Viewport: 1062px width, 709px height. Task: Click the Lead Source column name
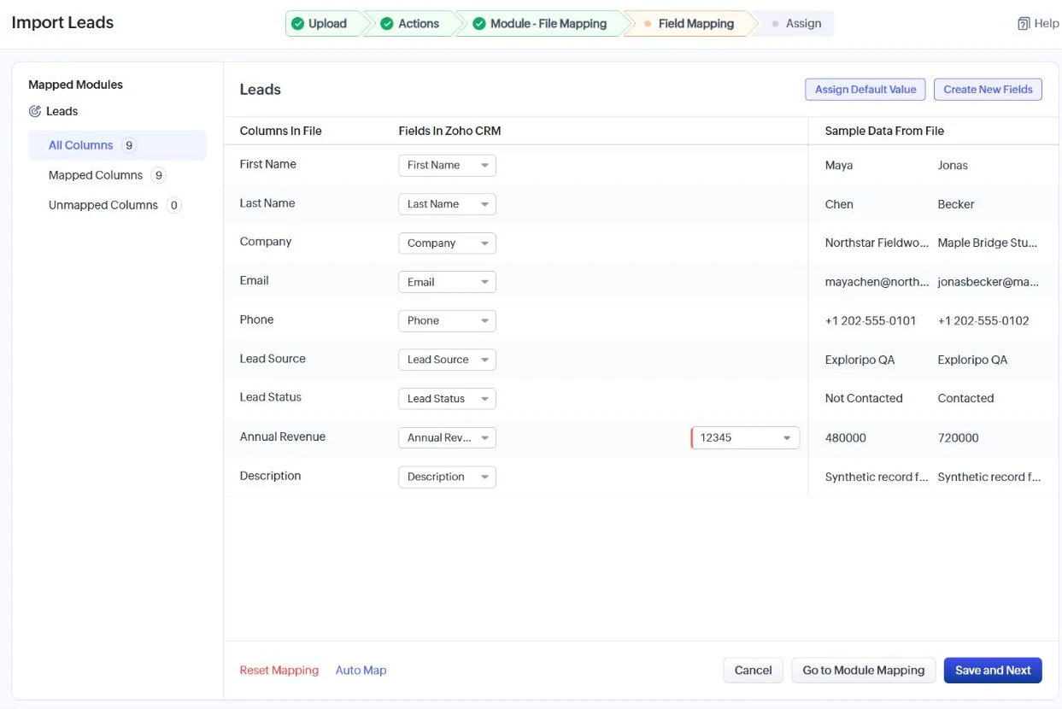point(273,359)
